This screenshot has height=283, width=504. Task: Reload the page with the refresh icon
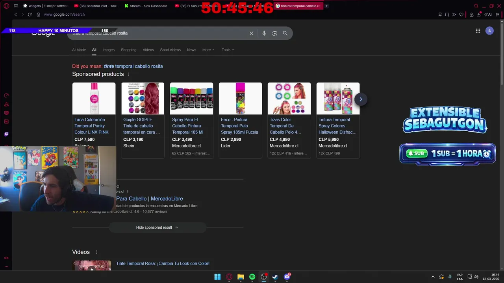(30, 15)
